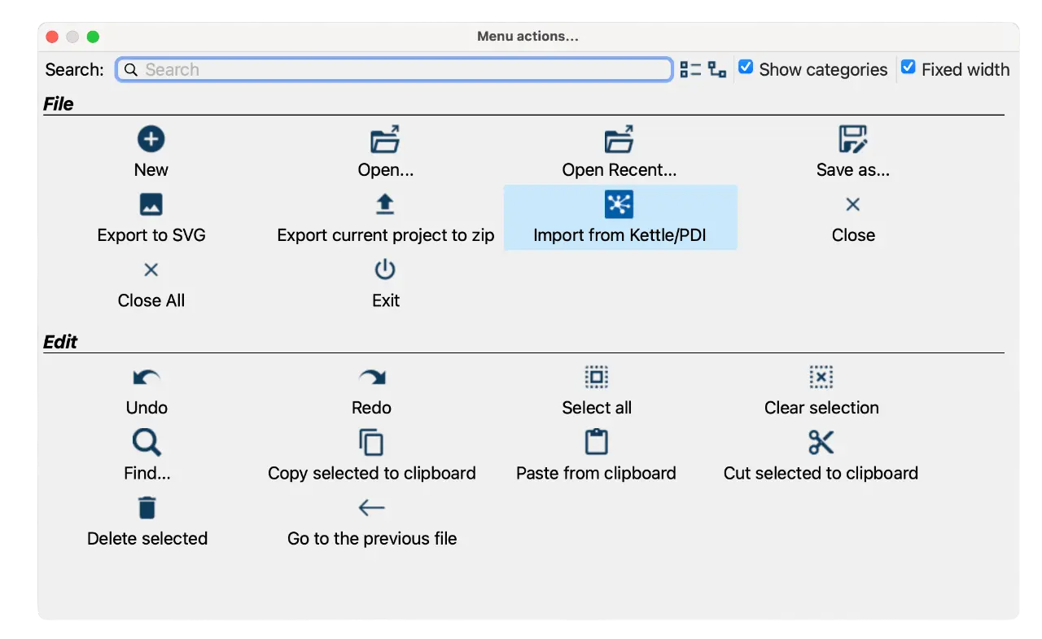The height and width of the screenshot is (639, 1042).
Task: Choose the Import from Kettle/PDI icon
Action: [x=619, y=204]
